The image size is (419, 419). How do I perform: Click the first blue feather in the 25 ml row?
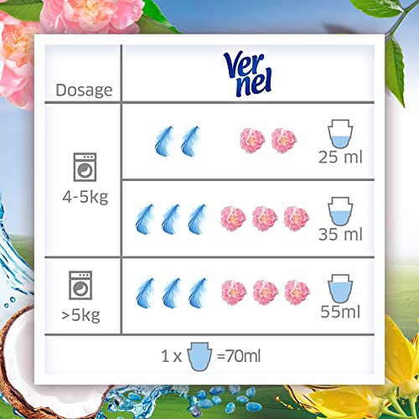click(x=164, y=141)
